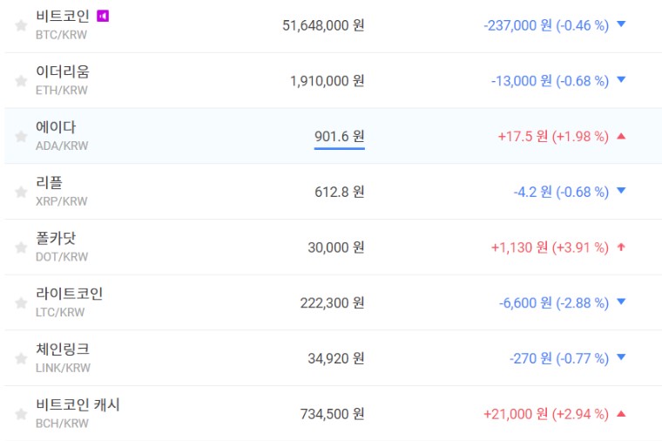662x441 pixels.
Task: Select the 리플 XRP/KRW row
Action: [331, 192]
